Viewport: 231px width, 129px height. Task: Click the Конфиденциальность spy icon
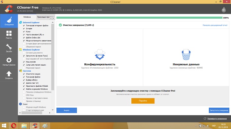pyautogui.click(x=100, y=54)
